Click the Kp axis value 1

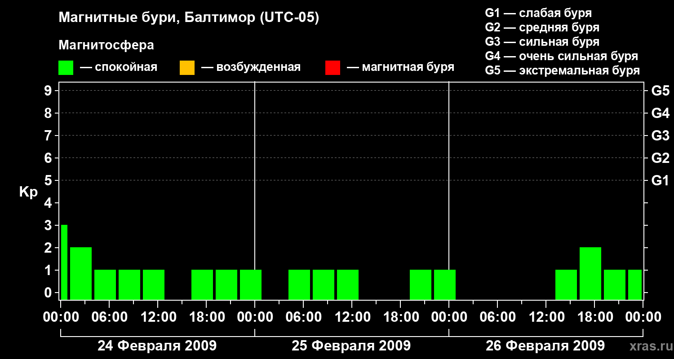point(49,270)
